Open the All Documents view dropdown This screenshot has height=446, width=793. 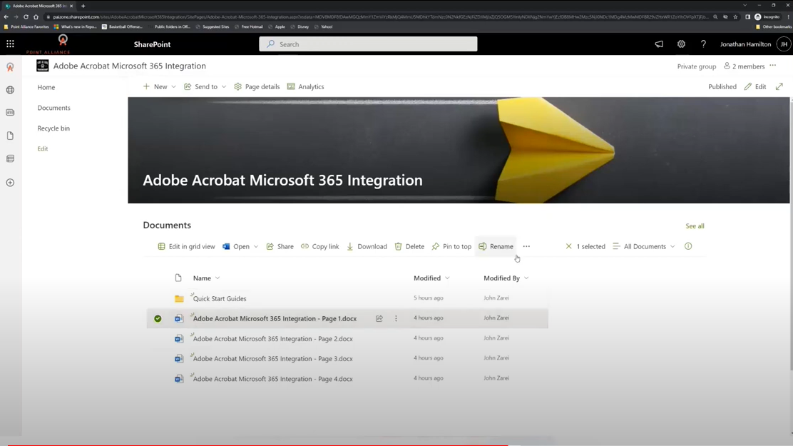[x=644, y=246]
